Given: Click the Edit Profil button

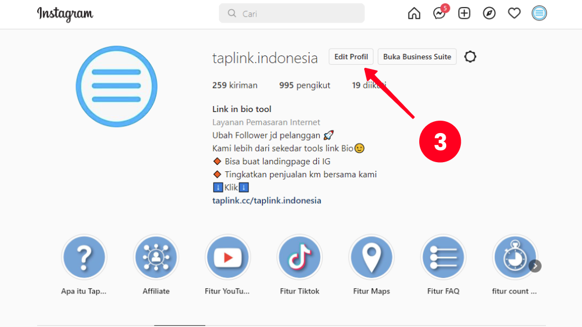Looking at the screenshot, I should (x=351, y=57).
